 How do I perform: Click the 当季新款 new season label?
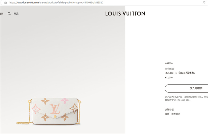(169, 69)
